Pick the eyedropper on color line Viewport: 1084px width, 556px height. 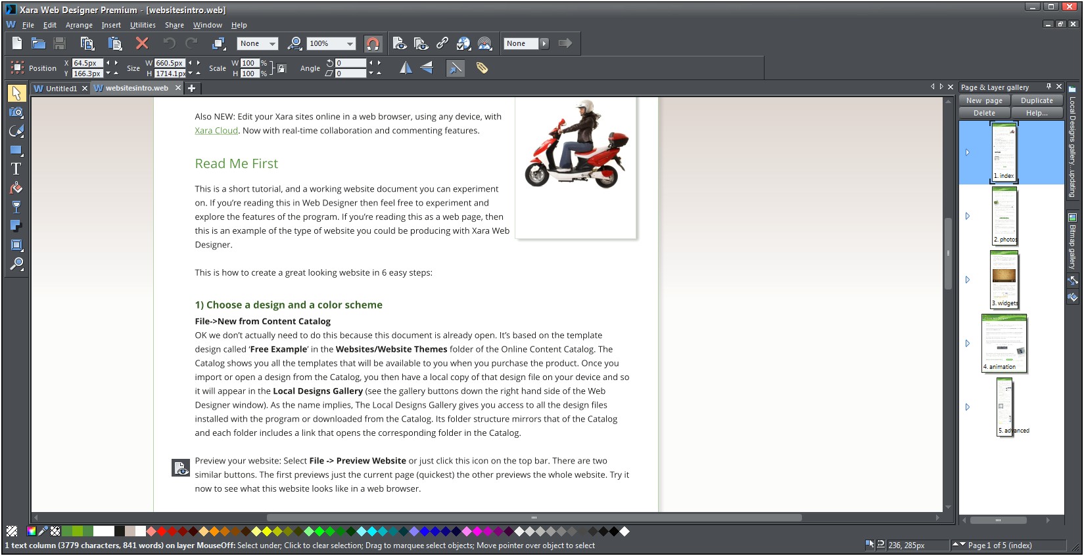(43, 531)
